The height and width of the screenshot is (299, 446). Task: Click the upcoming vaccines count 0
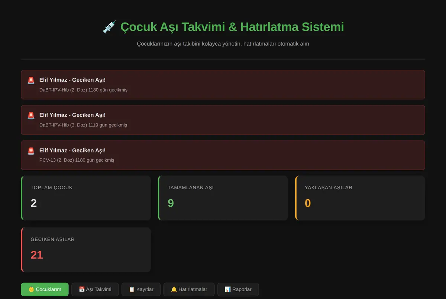[x=308, y=203]
